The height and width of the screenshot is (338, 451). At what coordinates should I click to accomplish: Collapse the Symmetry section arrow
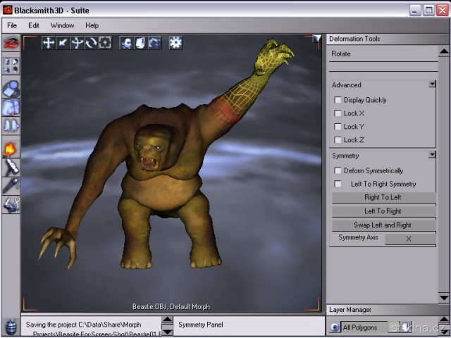pyautogui.click(x=432, y=155)
